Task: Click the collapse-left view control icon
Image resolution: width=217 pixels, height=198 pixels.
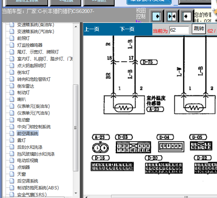Action: [186, 16]
